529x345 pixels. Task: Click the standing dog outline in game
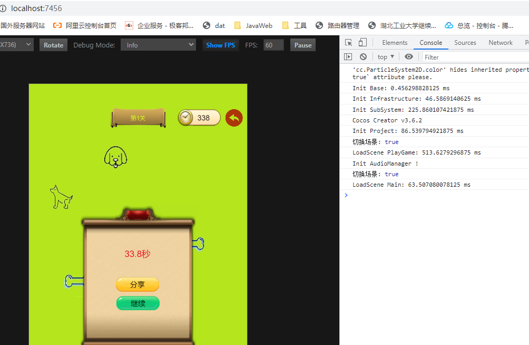coord(61,197)
